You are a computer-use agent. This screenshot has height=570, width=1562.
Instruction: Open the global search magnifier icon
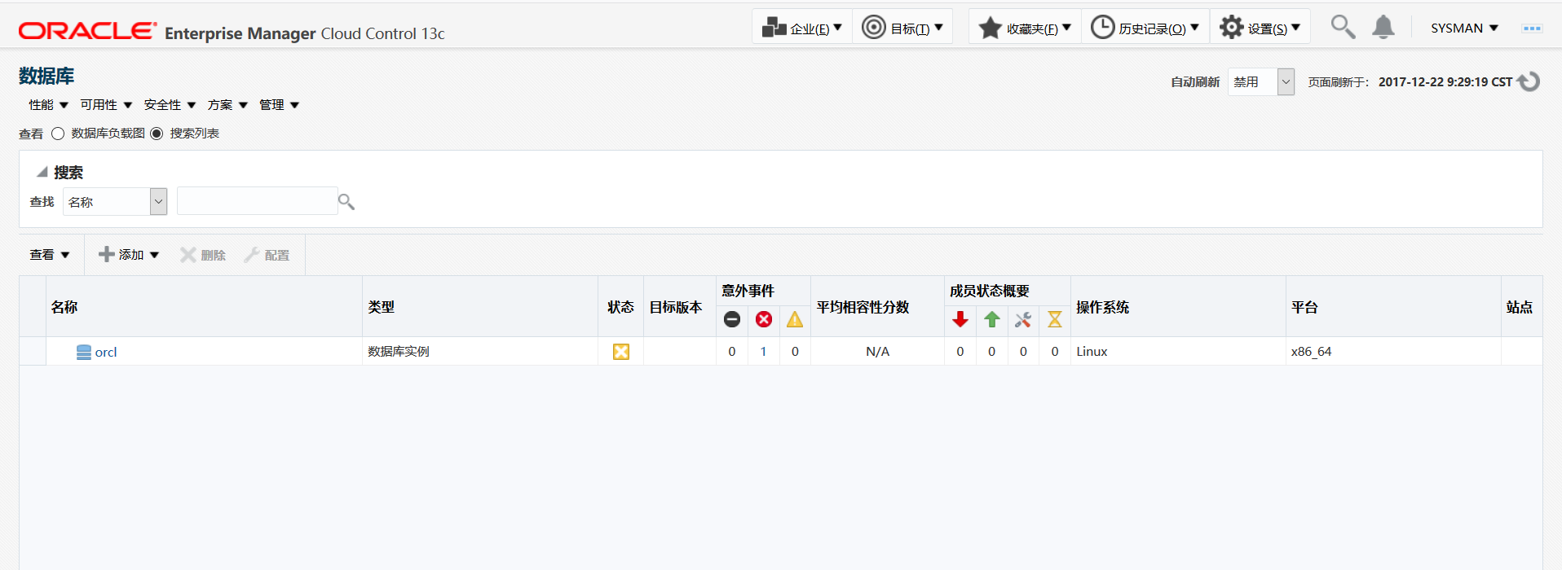coord(1343,28)
